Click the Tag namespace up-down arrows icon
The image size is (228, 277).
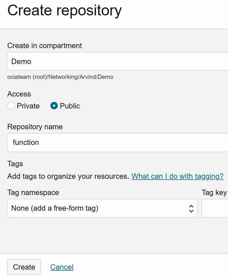coord(191,208)
